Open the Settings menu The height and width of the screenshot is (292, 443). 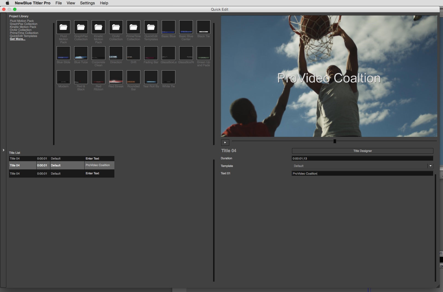click(x=87, y=3)
